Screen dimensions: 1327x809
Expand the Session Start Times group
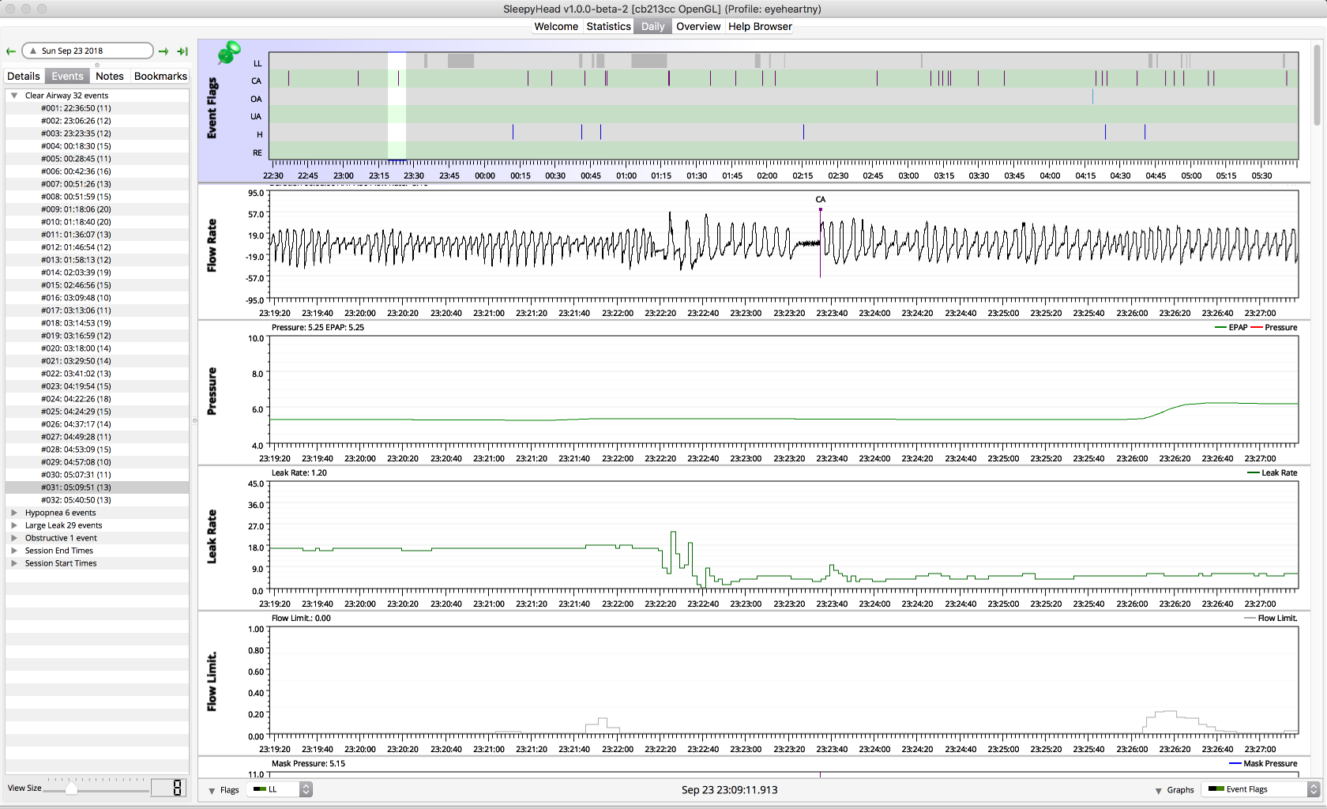pyautogui.click(x=14, y=563)
